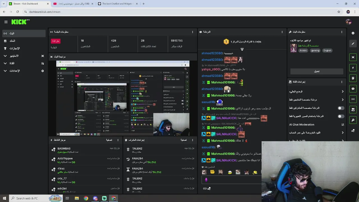Click the stream preview thumbnail
The image size is (359, 202).
123,98
